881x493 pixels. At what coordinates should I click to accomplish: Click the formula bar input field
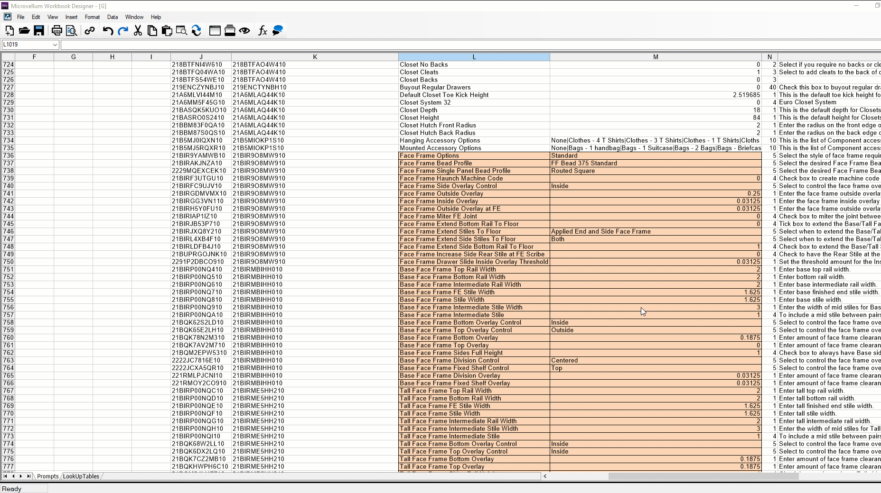pos(470,45)
